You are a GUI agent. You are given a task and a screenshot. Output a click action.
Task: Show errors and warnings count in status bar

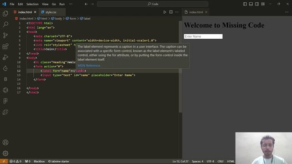pyautogui.click(x=15, y=161)
